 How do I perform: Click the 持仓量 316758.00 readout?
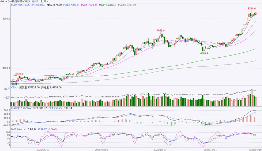(51, 88)
